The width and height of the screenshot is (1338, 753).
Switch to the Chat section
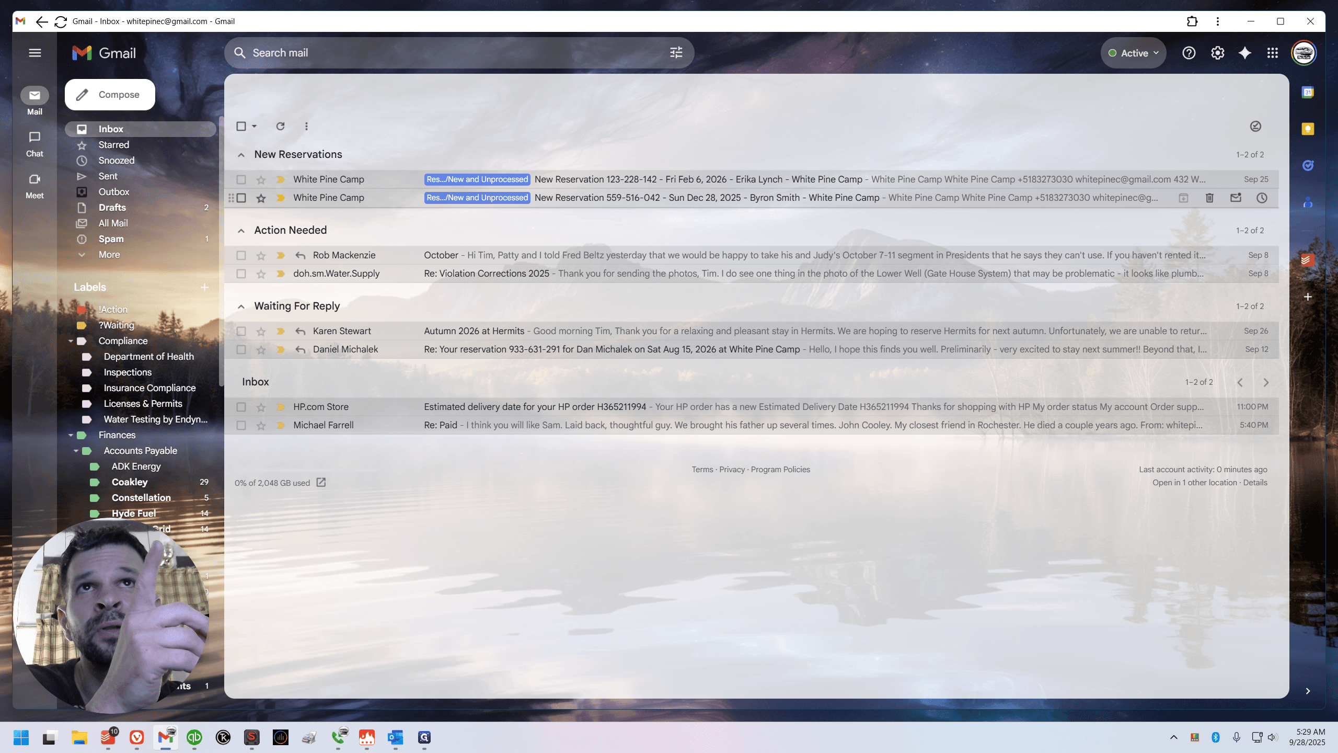point(34,144)
